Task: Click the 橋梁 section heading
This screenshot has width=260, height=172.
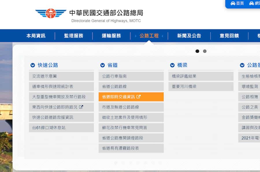Action: (182, 65)
